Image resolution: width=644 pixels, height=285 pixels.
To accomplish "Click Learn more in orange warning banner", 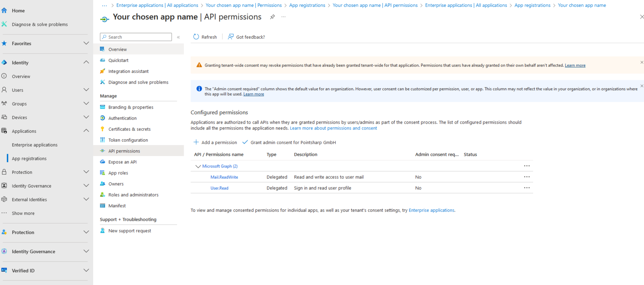I will [x=575, y=66].
